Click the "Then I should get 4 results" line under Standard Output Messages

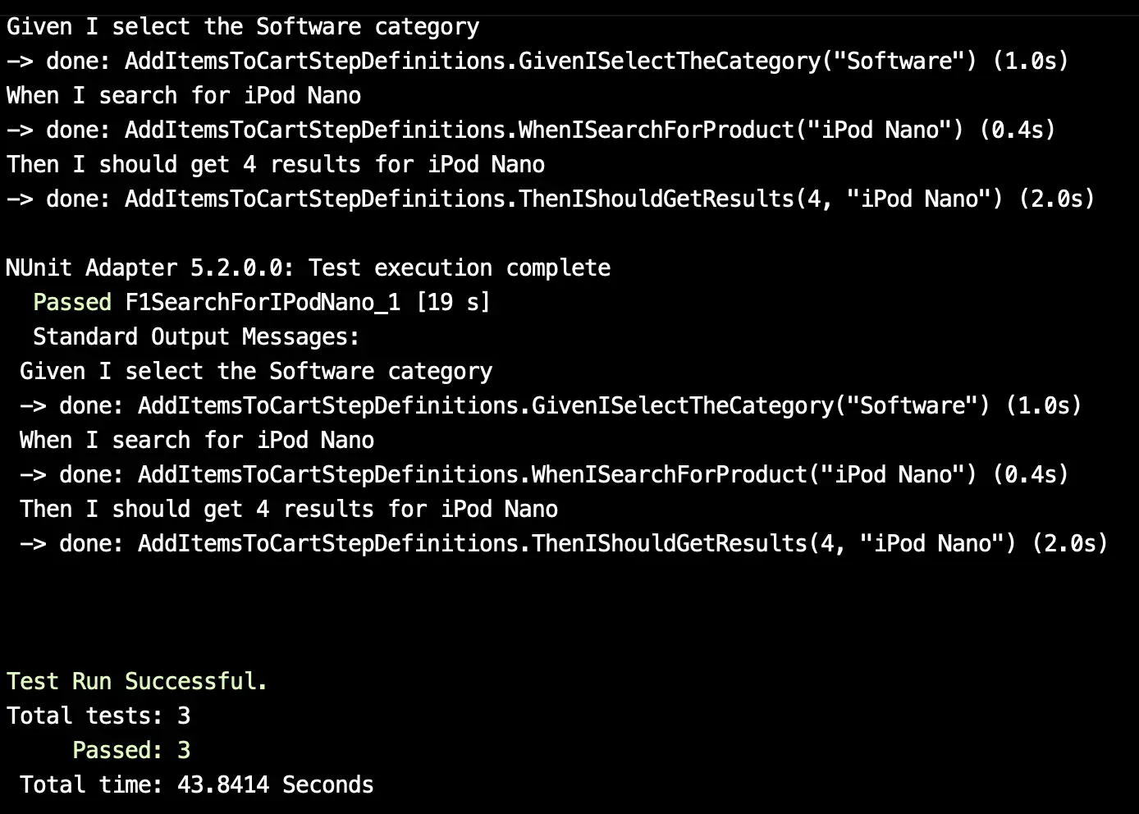(x=289, y=509)
